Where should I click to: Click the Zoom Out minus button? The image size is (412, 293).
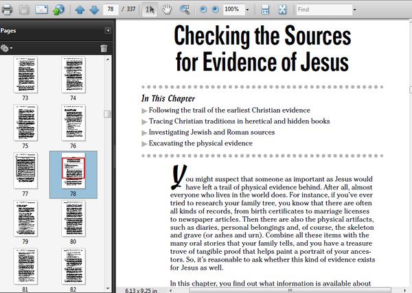(203, 10)
